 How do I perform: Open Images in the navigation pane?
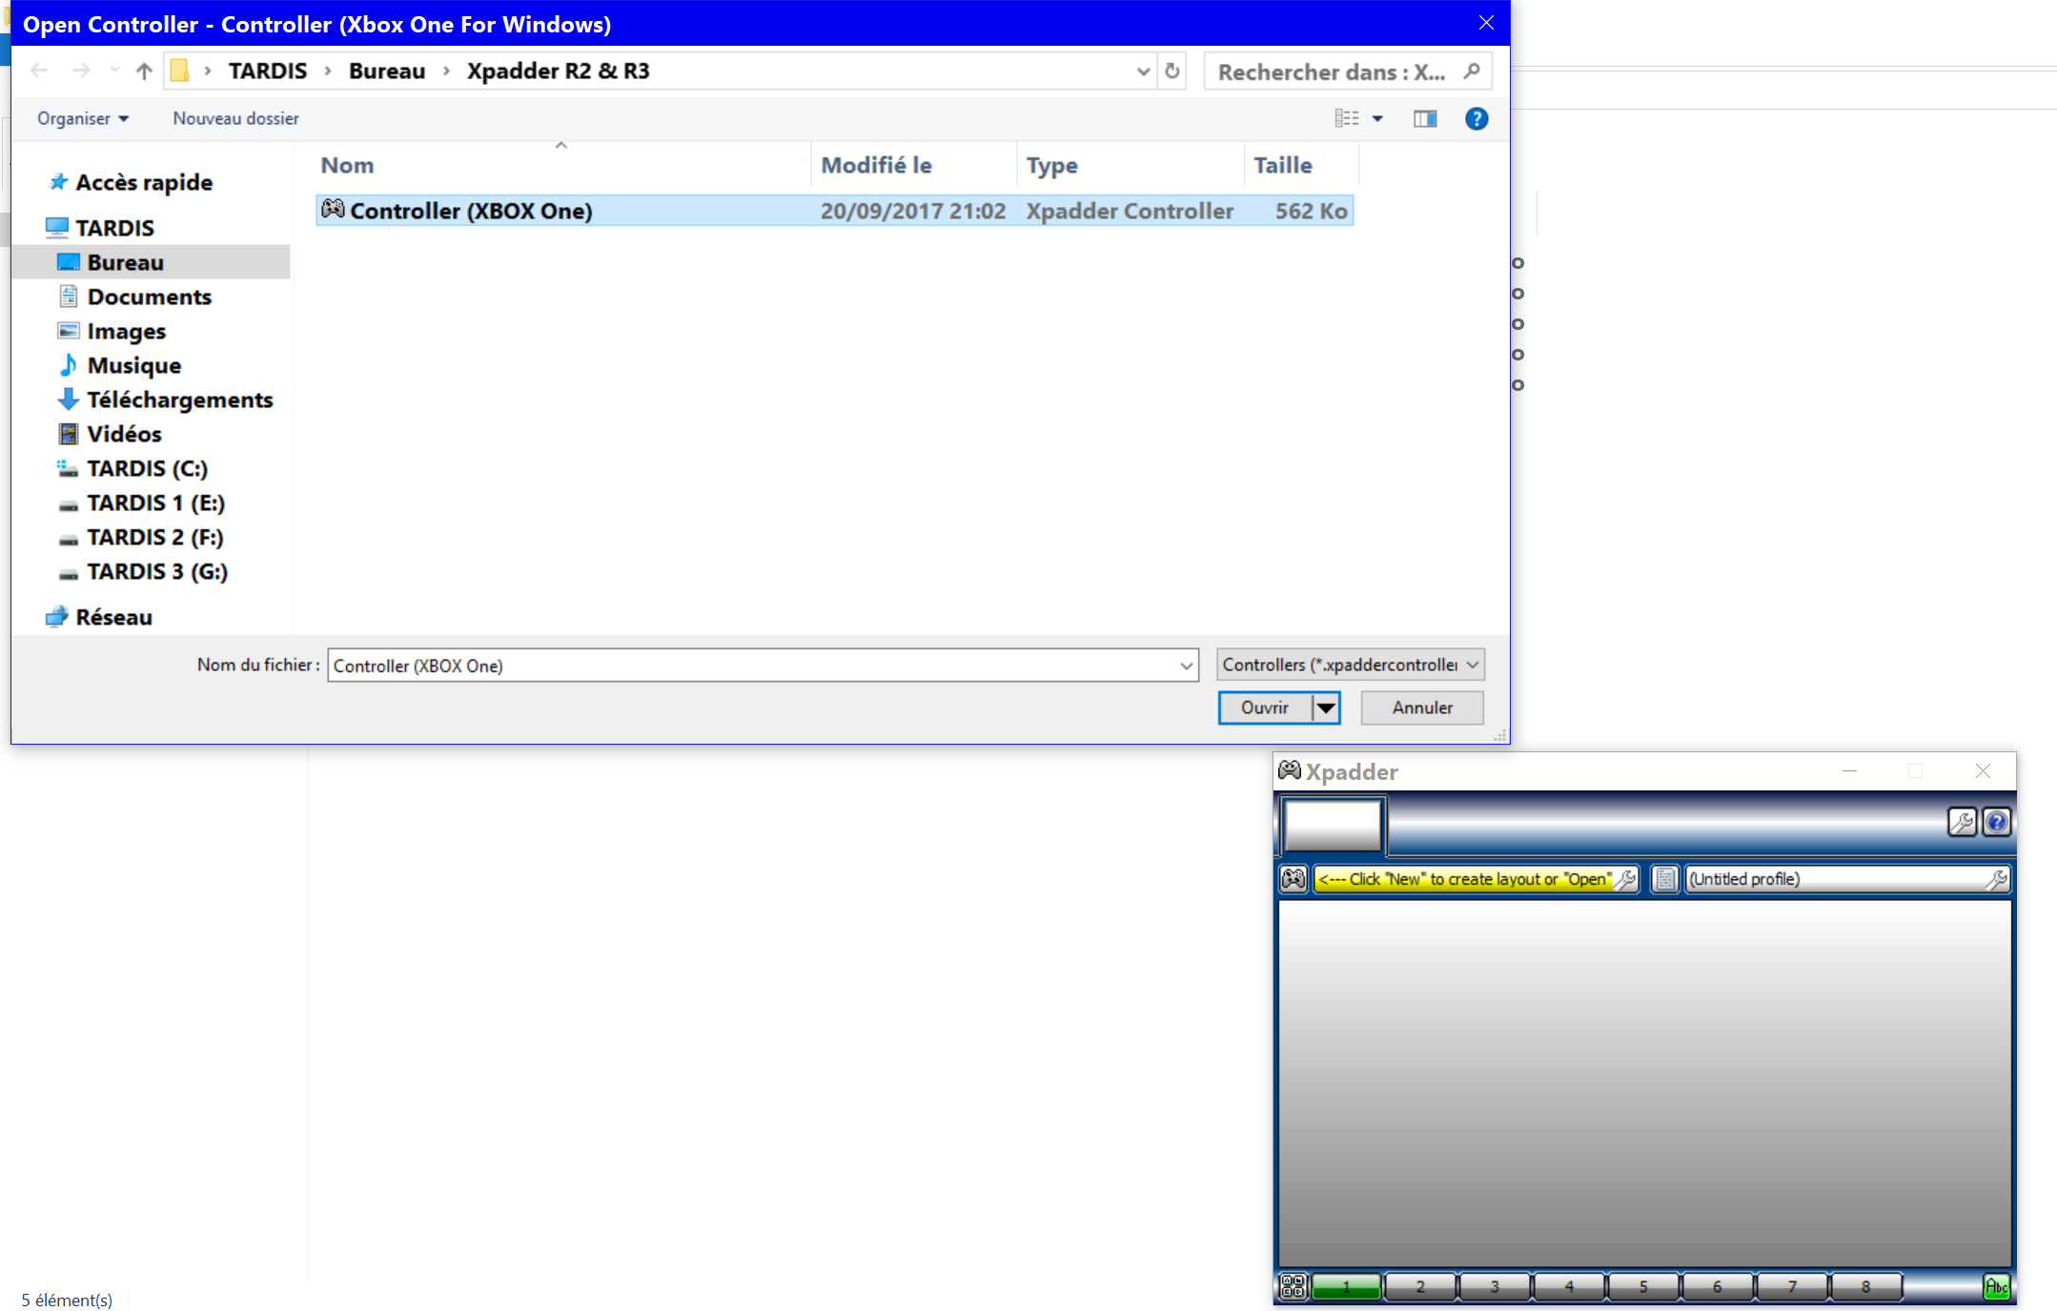click(126, 331)
